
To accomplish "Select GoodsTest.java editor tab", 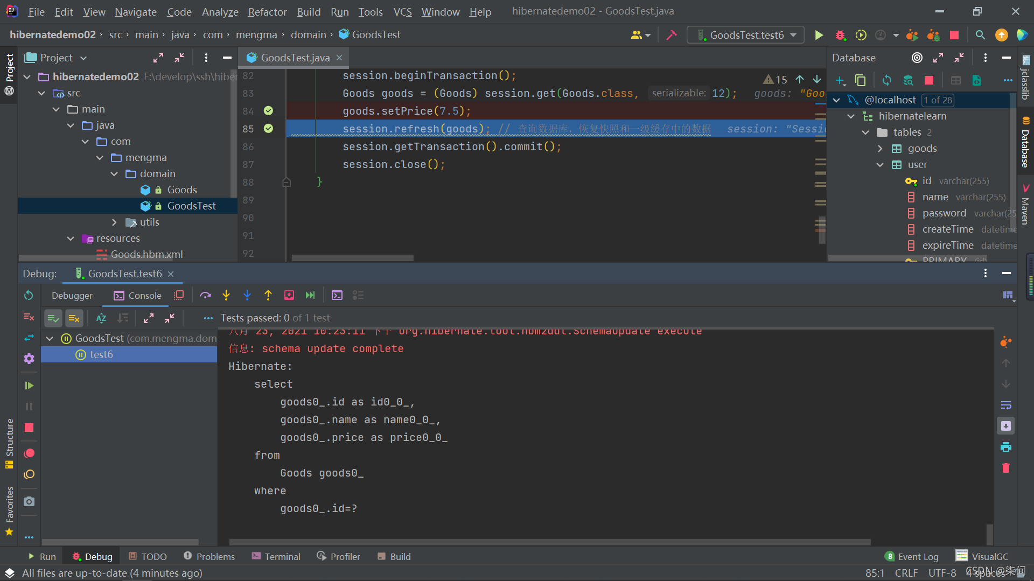I will (x=295, y=58).
